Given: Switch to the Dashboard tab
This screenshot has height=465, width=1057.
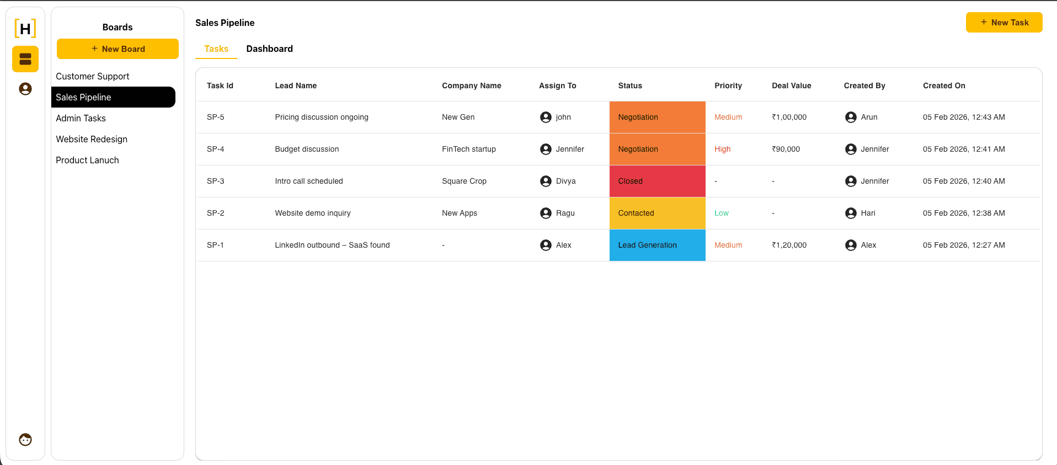Looking at the screenshot, I should click(270, 49).
